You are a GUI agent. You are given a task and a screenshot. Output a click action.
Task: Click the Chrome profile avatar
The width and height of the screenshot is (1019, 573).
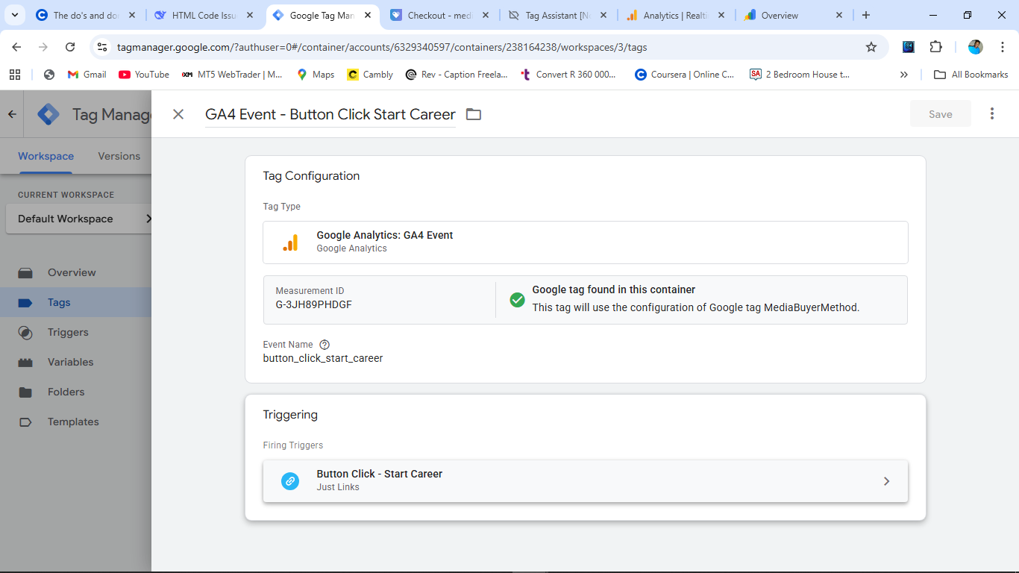(x=976, y=47)
